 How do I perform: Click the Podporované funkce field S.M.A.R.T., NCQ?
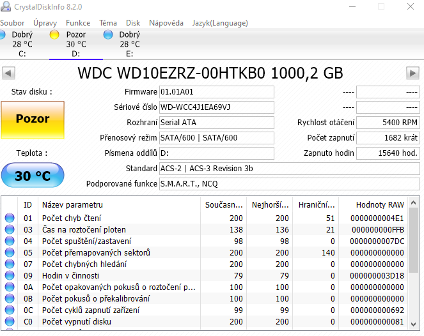(289, 184)
